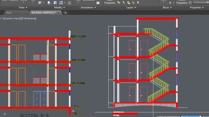Select the Offset tool in Modify panel

point(70,3)
